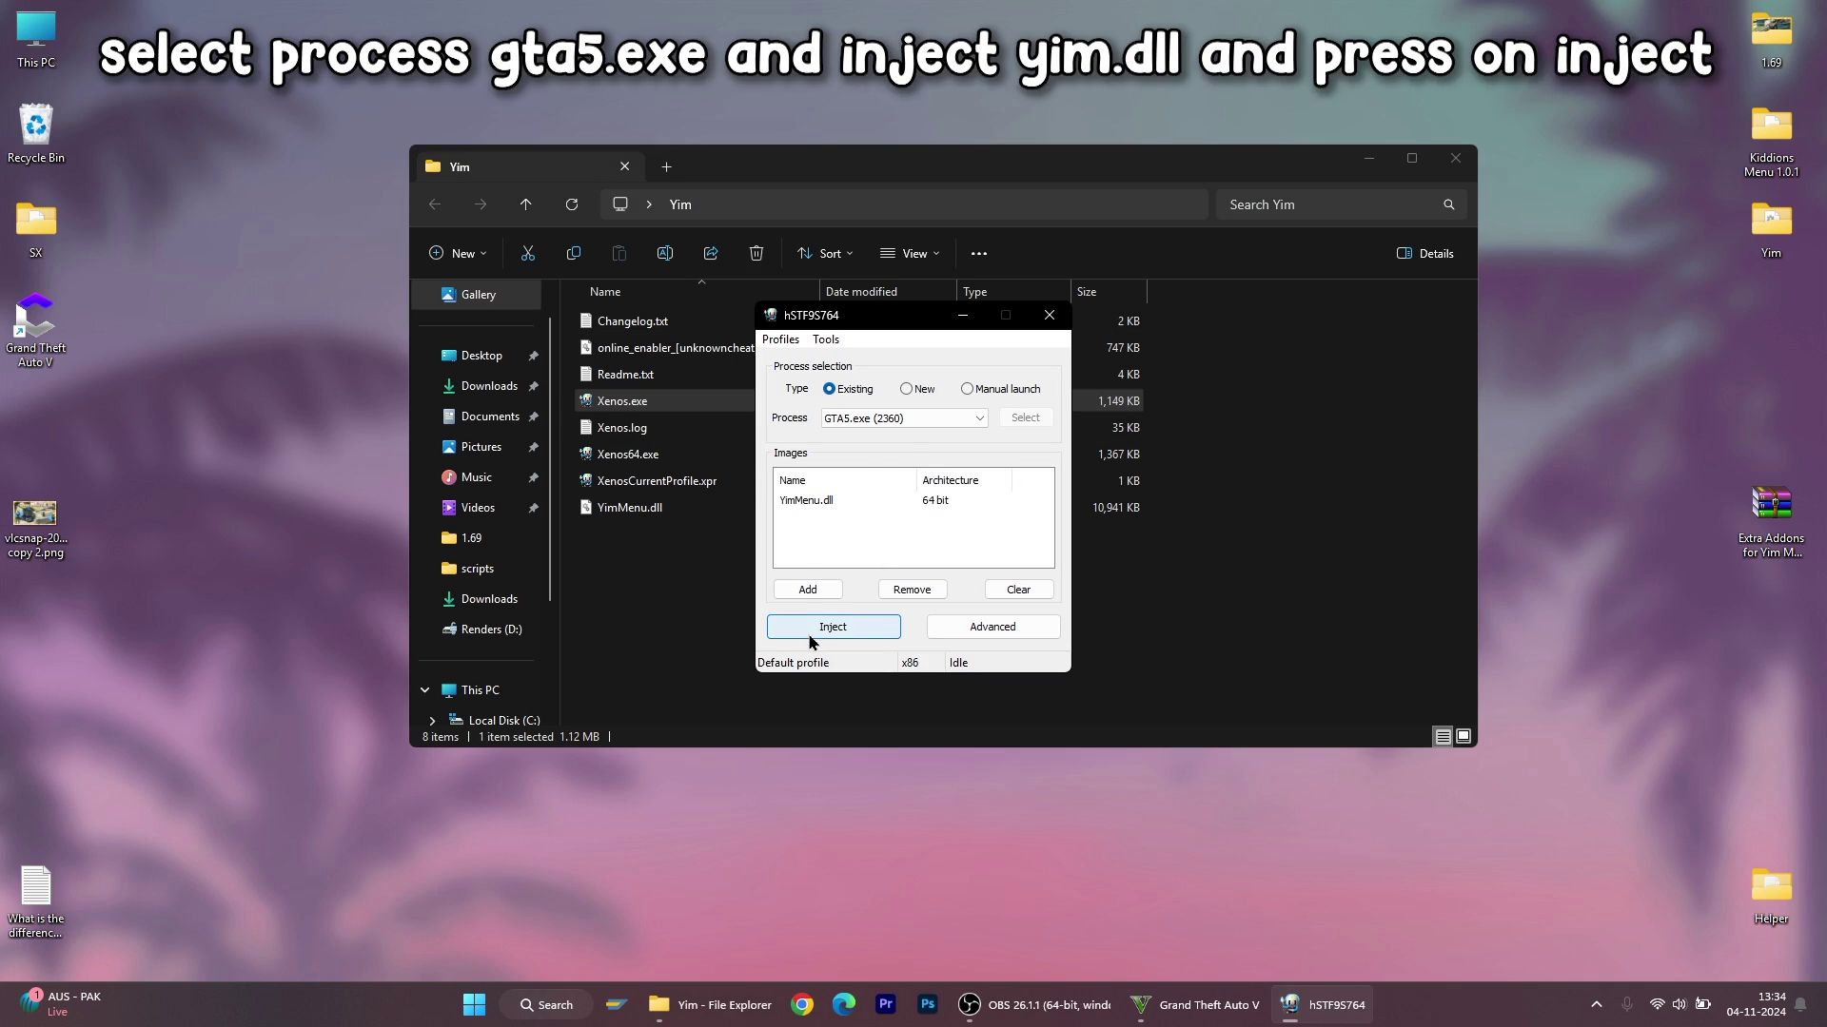Click the taskbar Search box
Screen dimensions: 1827x1027
point(547,1004)
